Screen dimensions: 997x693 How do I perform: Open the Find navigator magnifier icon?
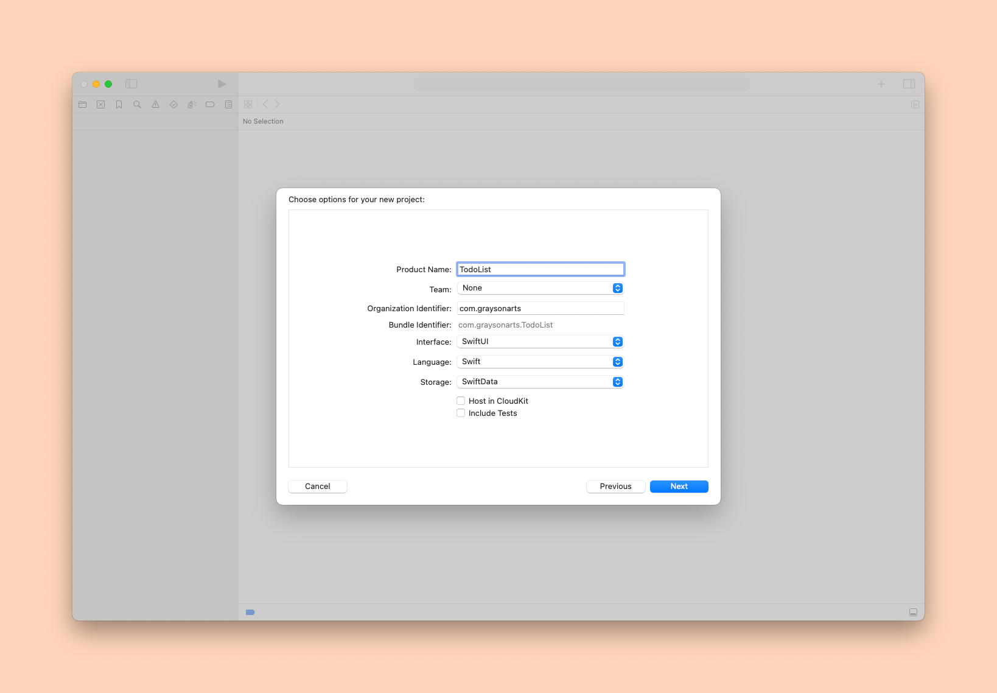coord(138,105)
